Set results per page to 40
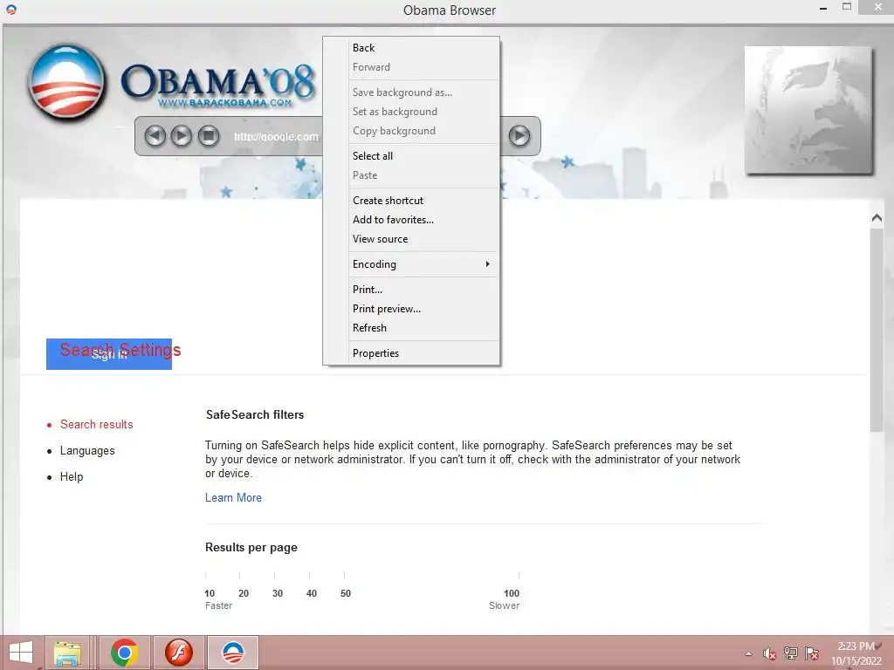Viewport: 894px width, 670px height. pyautogui.click(x=312, y=593)
